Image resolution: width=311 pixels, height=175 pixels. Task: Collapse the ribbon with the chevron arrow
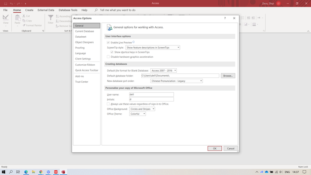[x=308, y=31]
